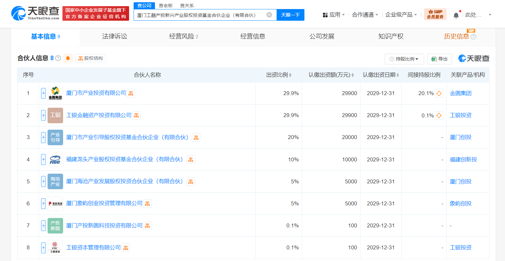Click the orange alert bell beside 合伙人信息
The width and height of the screenshot is (505, 261).
tap(68, 58)
